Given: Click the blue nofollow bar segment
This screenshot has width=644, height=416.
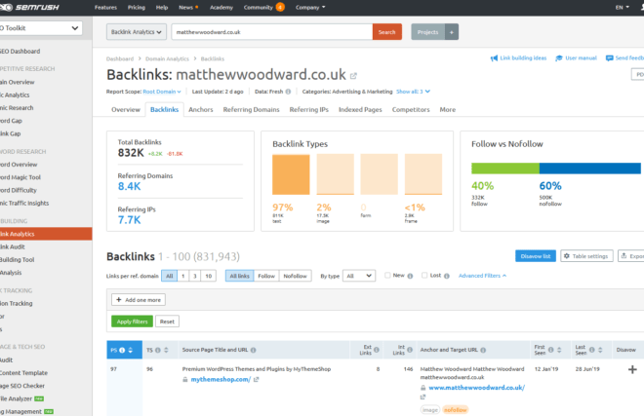Looking at the screenshot, I should [589, 169].
